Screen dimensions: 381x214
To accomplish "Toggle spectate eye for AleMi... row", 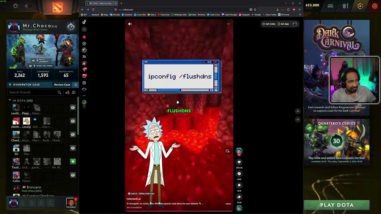I will 73,121.
